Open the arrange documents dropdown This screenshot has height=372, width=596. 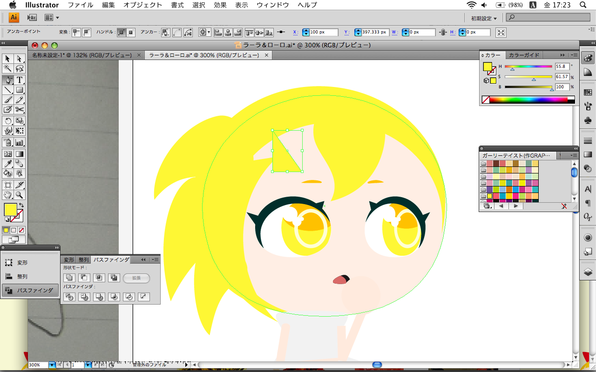(x=51, y=18)
